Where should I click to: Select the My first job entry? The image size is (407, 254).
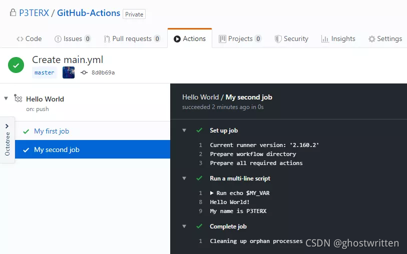[x=93, y=131]
